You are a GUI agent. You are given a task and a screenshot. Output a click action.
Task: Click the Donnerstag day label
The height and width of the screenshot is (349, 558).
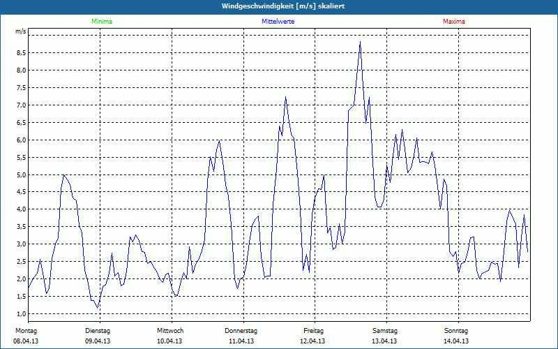(241, 331)
